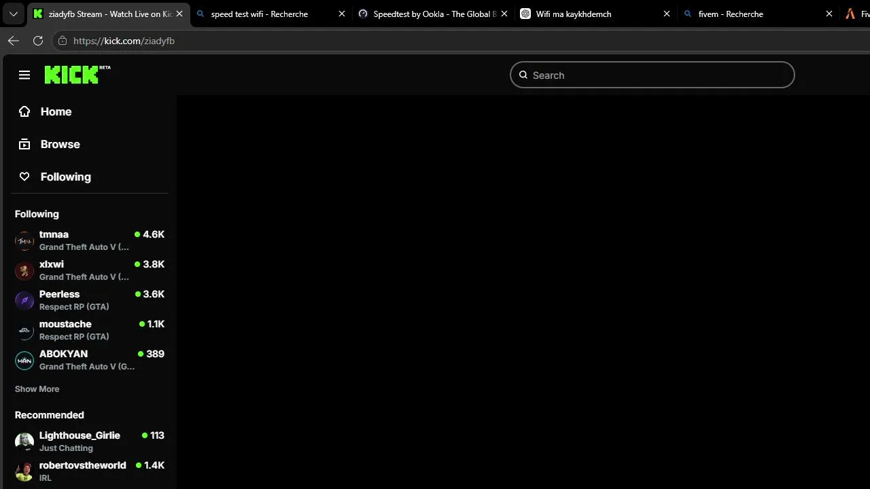Open the moustache channel name
This screenshot has width=870, height=489.
(65, 324)
